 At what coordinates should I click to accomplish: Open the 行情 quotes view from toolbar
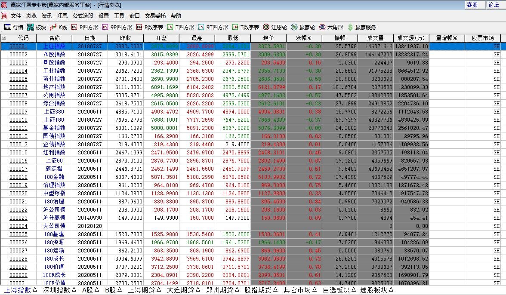pos(14,28)
